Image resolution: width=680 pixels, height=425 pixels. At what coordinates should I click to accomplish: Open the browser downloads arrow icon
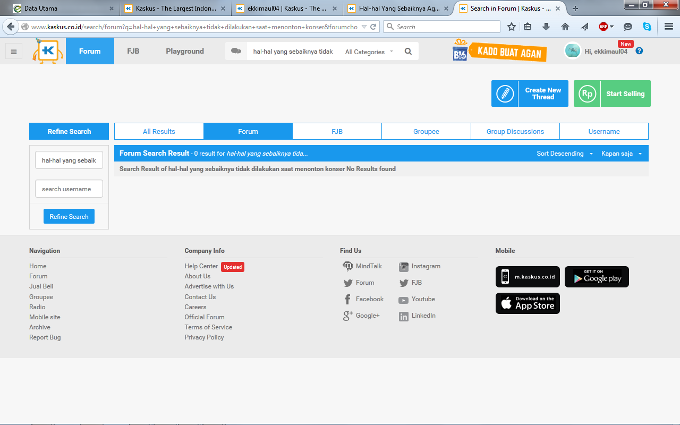[546, 27]
